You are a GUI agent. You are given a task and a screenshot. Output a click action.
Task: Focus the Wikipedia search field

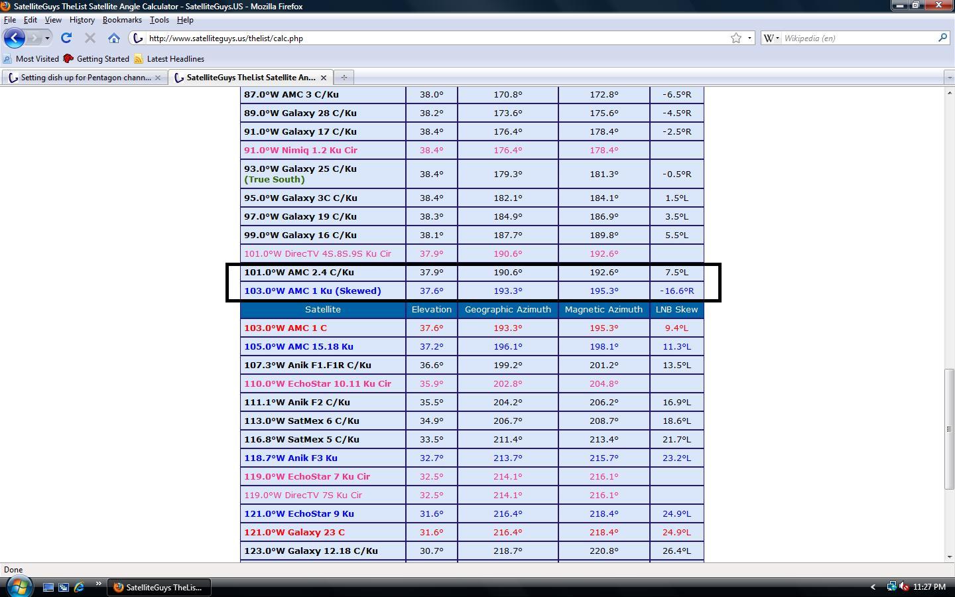[859, 38]
